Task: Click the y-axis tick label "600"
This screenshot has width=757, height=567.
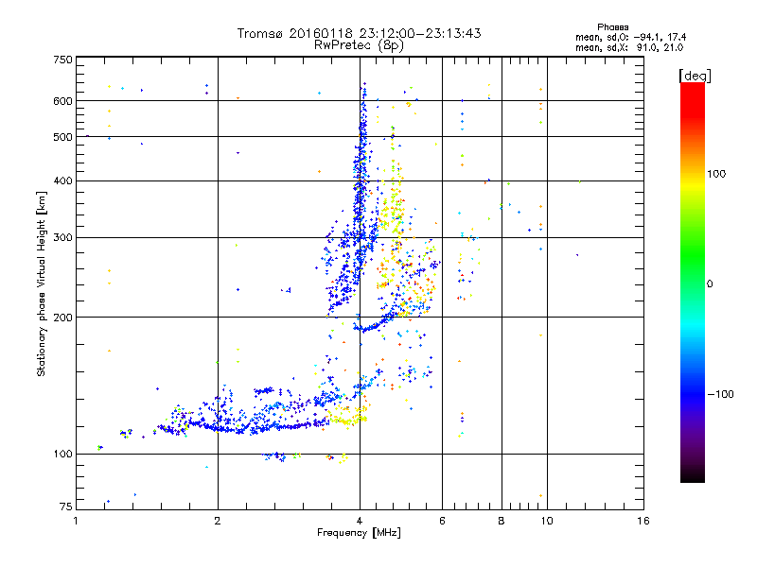Action: [62, 101]
